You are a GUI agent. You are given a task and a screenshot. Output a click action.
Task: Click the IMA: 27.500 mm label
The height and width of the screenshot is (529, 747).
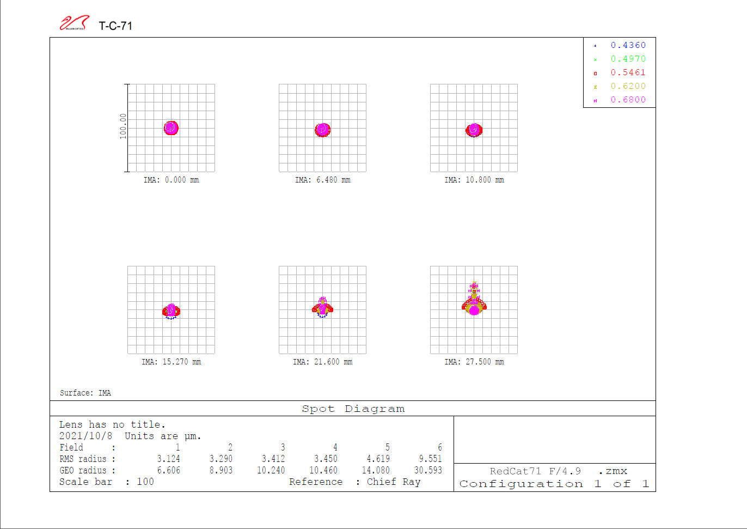click(x=474, y=362)
